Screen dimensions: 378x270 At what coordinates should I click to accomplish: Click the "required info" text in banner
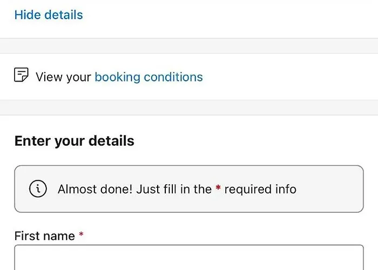coord(260,189)
